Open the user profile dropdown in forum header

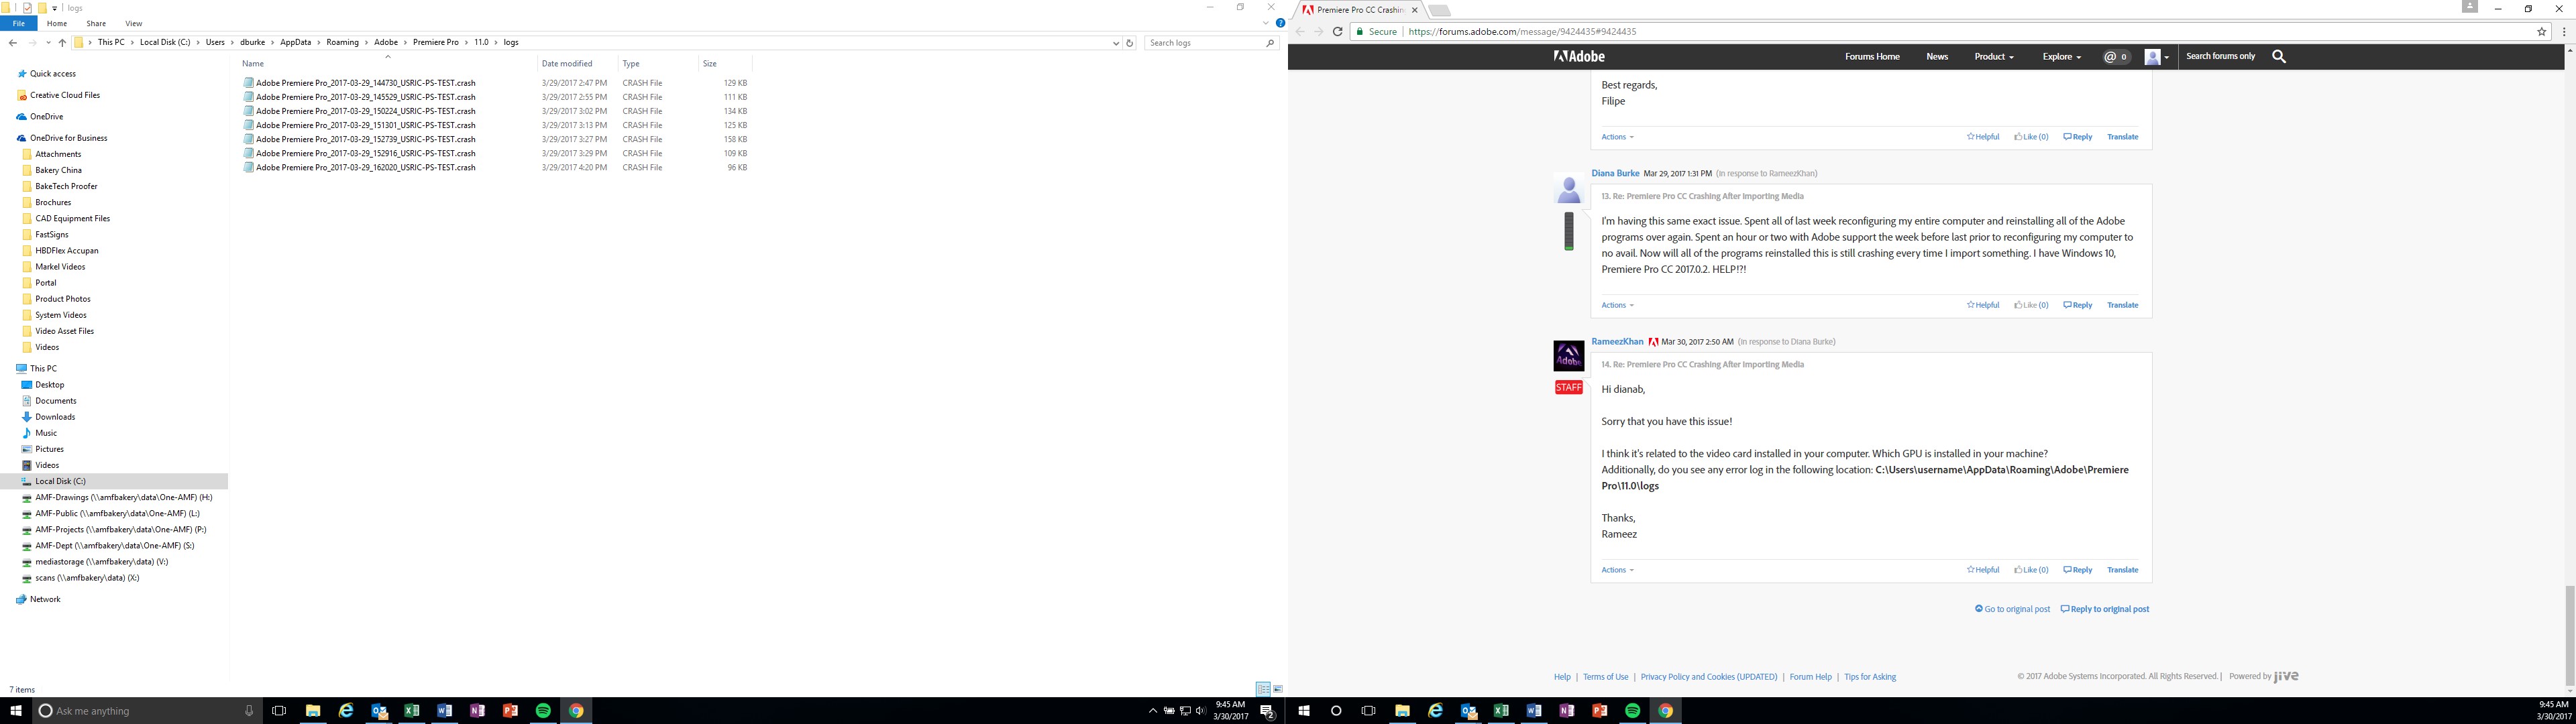click(x=2157, y=57)
